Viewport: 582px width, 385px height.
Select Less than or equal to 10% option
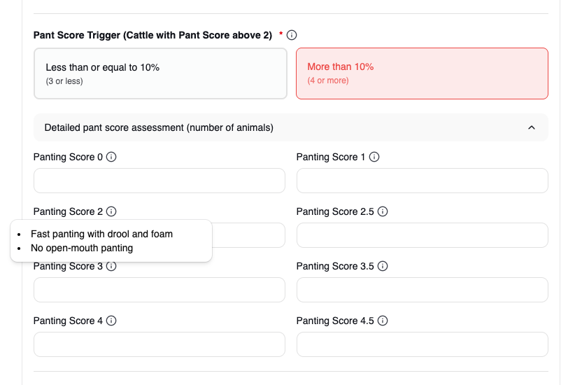coord(160,73)
